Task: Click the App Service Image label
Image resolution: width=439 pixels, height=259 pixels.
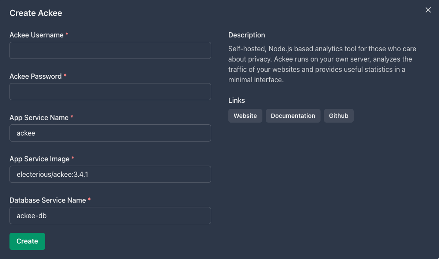Action: [40, 159]
